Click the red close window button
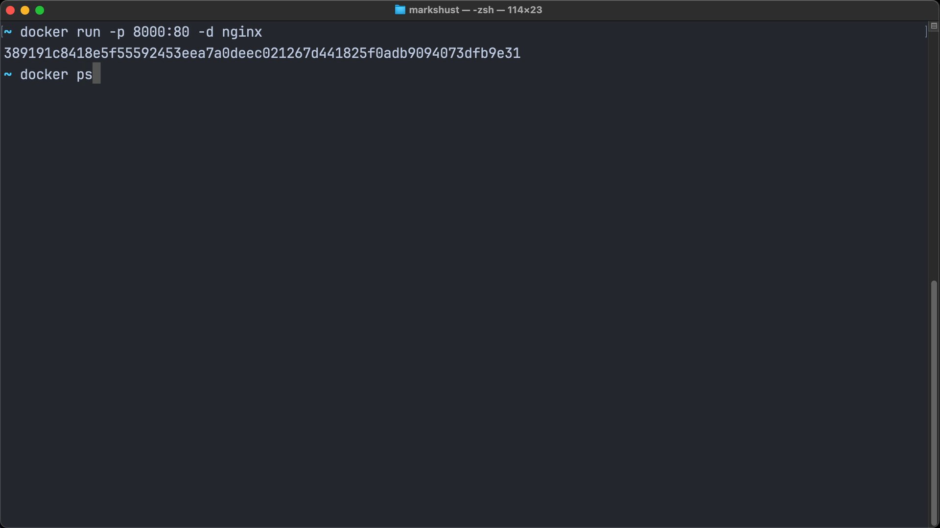Screen dimensions: 940x528 [x=10, y=10]
